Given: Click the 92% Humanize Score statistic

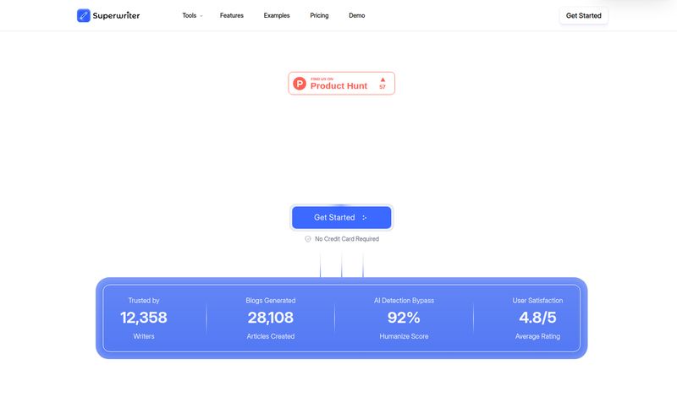Looking at the screenshot, I should 403,318.
